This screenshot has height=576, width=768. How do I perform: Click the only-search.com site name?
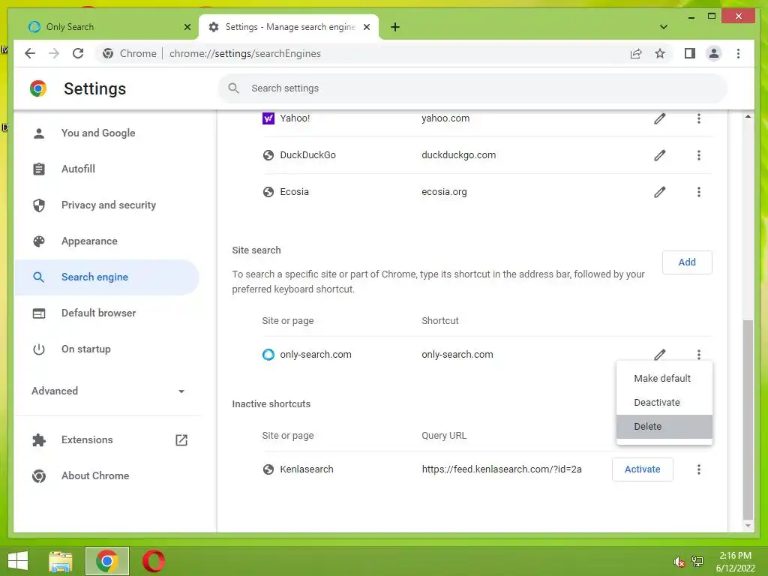click(316, 354)
